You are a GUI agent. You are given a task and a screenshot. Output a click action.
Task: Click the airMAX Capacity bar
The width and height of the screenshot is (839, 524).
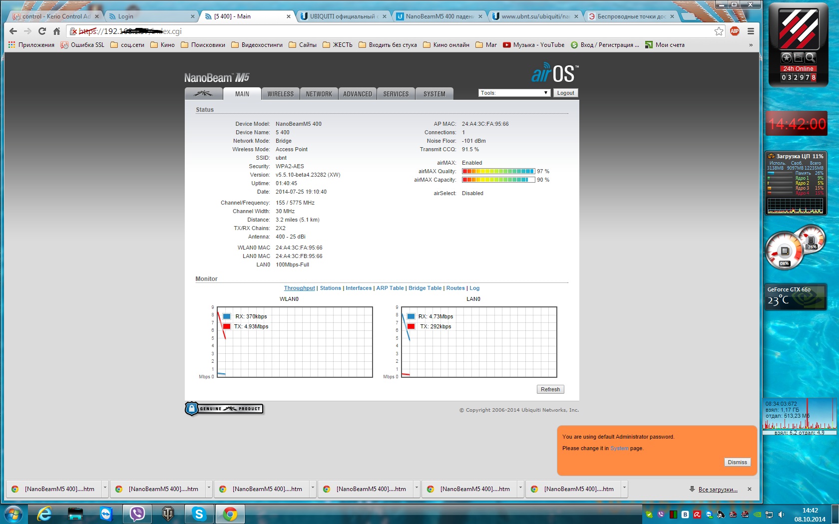[498, 180]
